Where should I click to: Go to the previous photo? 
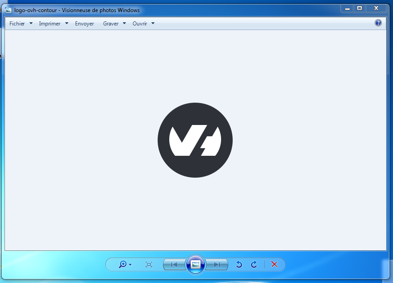[174, 265]
